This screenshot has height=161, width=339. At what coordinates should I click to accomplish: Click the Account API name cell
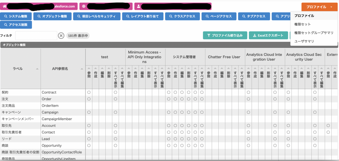63,126
